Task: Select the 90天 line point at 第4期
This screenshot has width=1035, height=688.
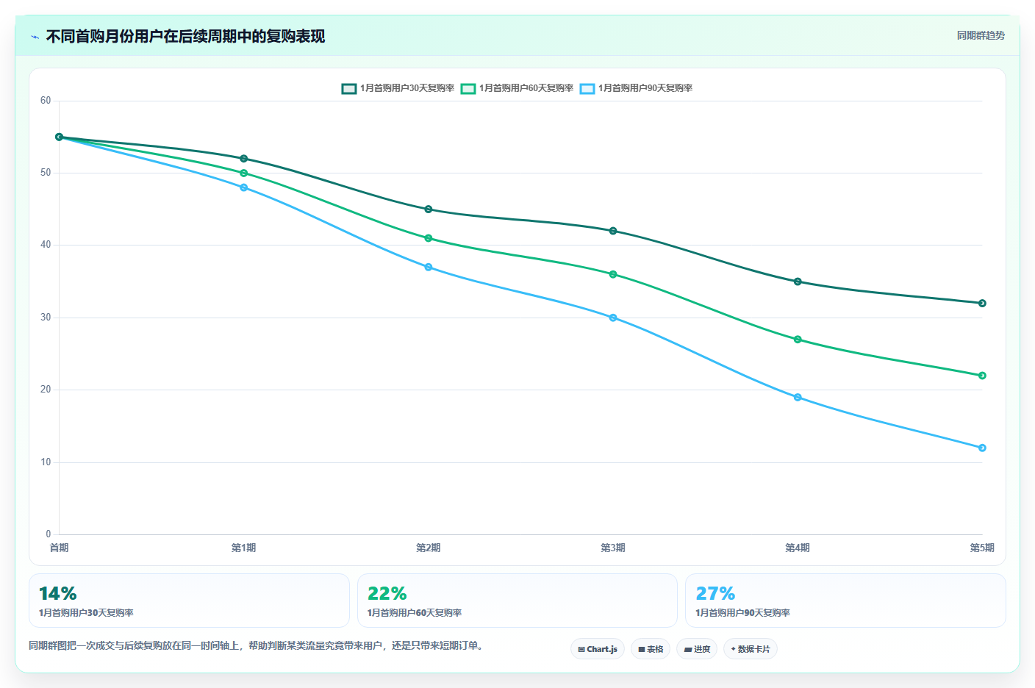Action: [x=798, y=398]
